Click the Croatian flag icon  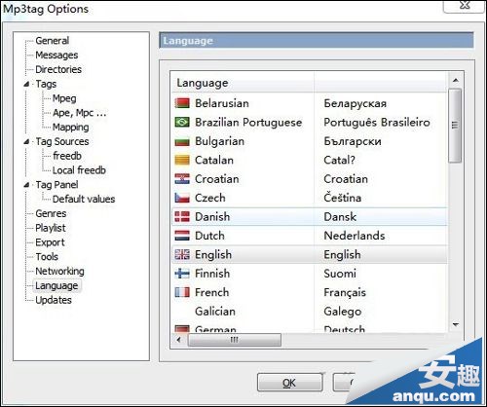(x=182, y=179)
